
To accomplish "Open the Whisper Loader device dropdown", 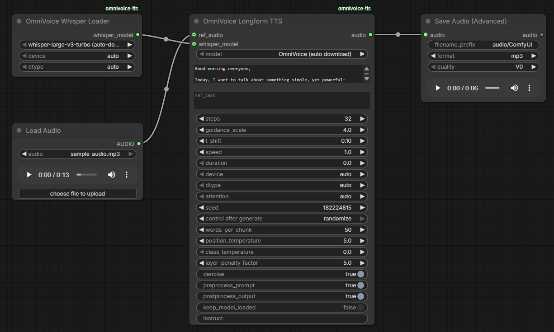I will tap(77, 56).
